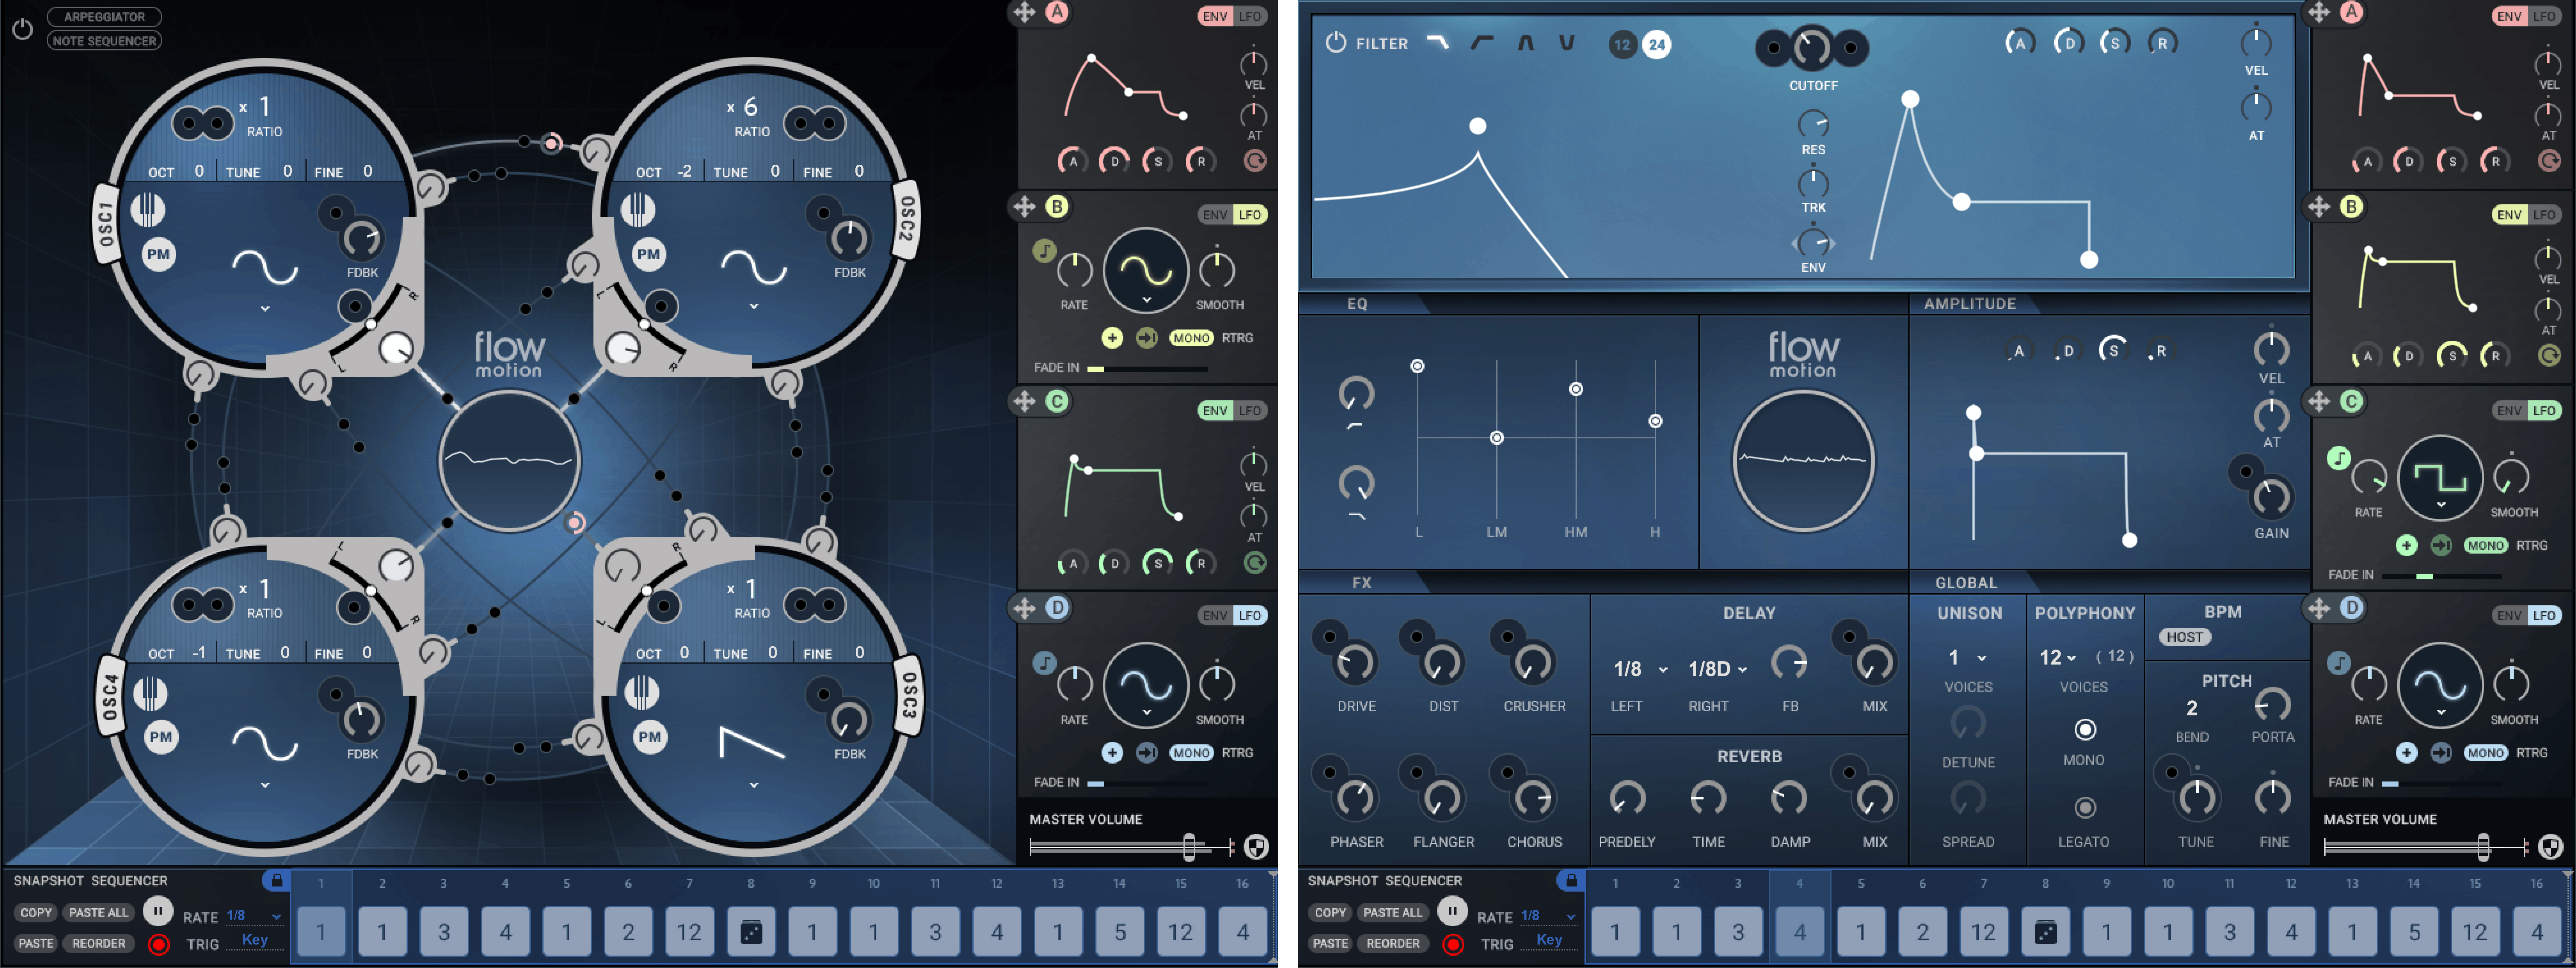Switch filter slope to 12 dB

tap(1622, 45)
